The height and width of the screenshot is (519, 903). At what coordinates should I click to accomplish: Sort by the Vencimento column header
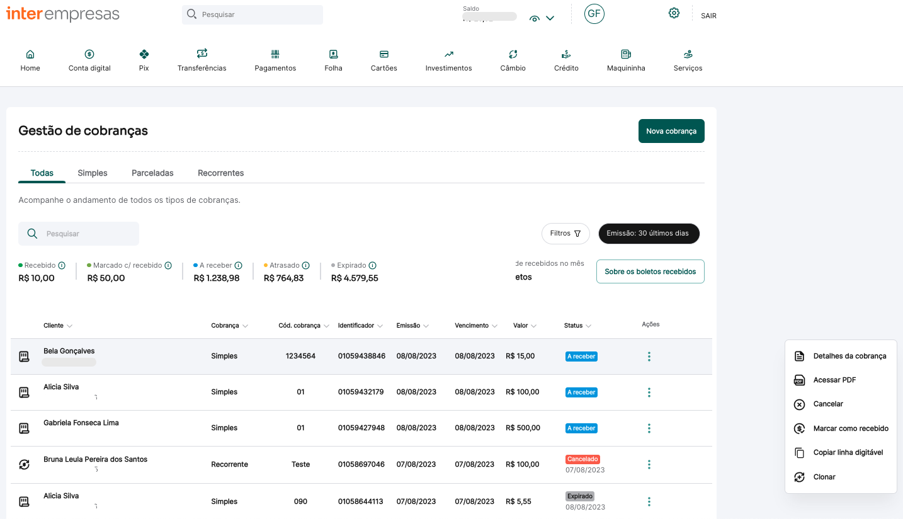pyautogui.click(x=477, y=326)
